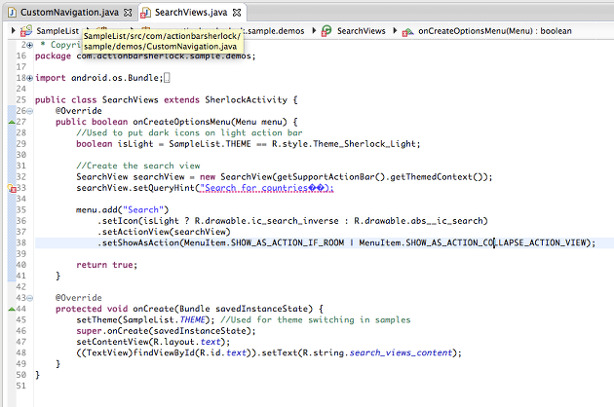Click the override marker at line 44
Image resolution: width=614 pixels, height=407 pixels.
[12, 310]
